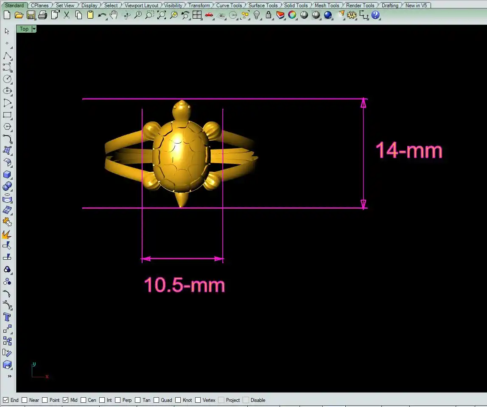Open the Render Tools tab
This screenshot has width=487, height=407.
click(360, 6)
